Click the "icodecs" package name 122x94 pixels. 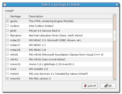click(15, 26)
